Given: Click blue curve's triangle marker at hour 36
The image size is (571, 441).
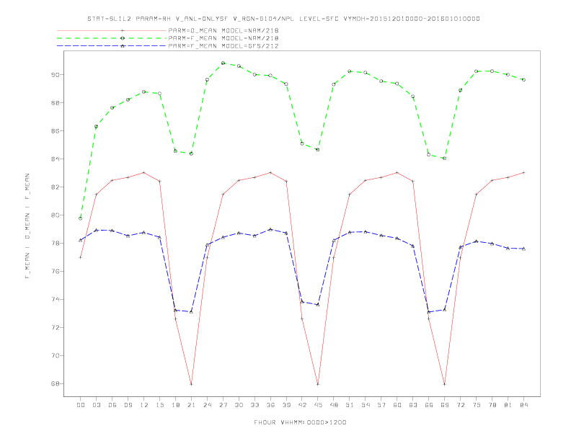Looking at the screenshot, I should (270, 230).
